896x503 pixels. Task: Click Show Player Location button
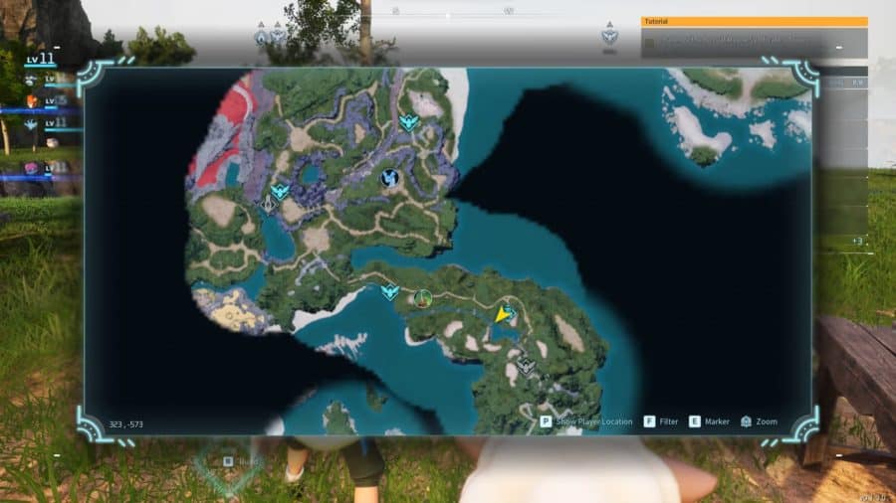pos(586,421)
